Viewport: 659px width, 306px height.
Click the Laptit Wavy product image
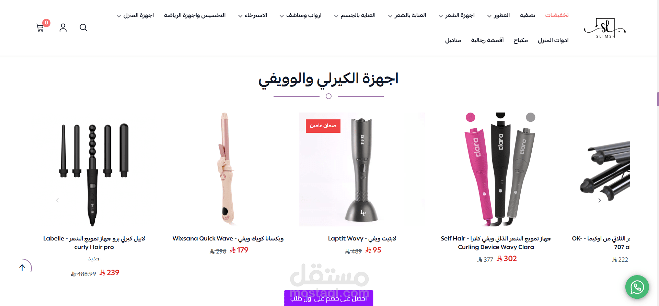[362, 169]
